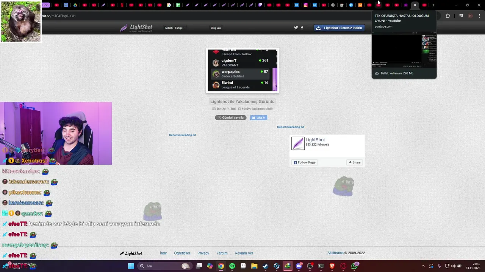Open the browser profile avatar E
The image size is (485, 272).
pos(471,16)
